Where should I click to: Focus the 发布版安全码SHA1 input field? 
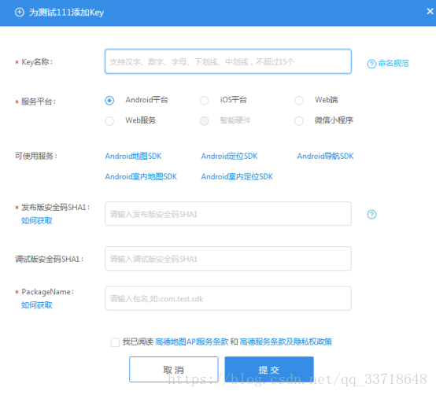pyautogui.click(x=228, y=214)
